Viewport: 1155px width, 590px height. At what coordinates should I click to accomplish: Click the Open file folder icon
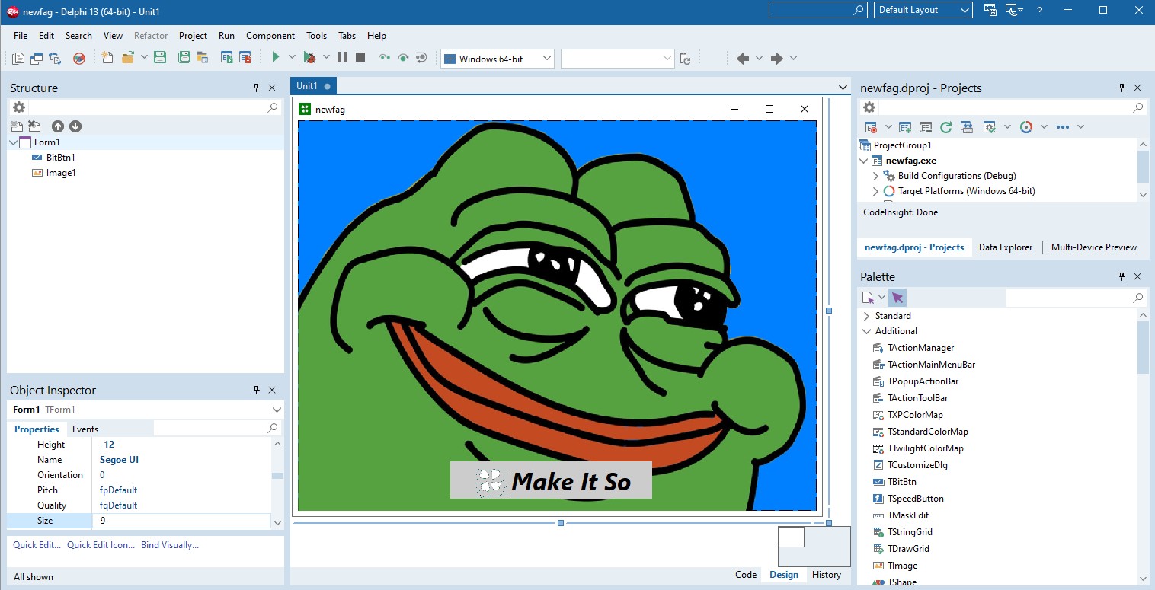pos(128,57)
